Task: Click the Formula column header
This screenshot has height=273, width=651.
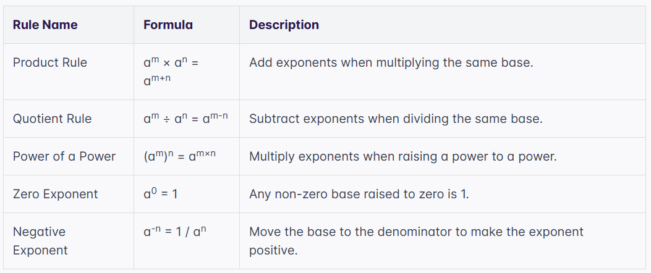Action: click(x=168, y=25)
